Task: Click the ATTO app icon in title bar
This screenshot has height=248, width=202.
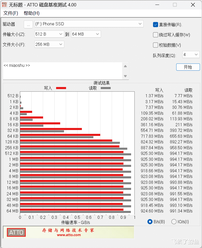Action: click(4, 5)
